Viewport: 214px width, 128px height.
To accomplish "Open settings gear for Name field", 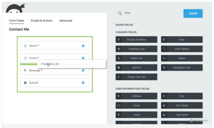I will [83, 46].
